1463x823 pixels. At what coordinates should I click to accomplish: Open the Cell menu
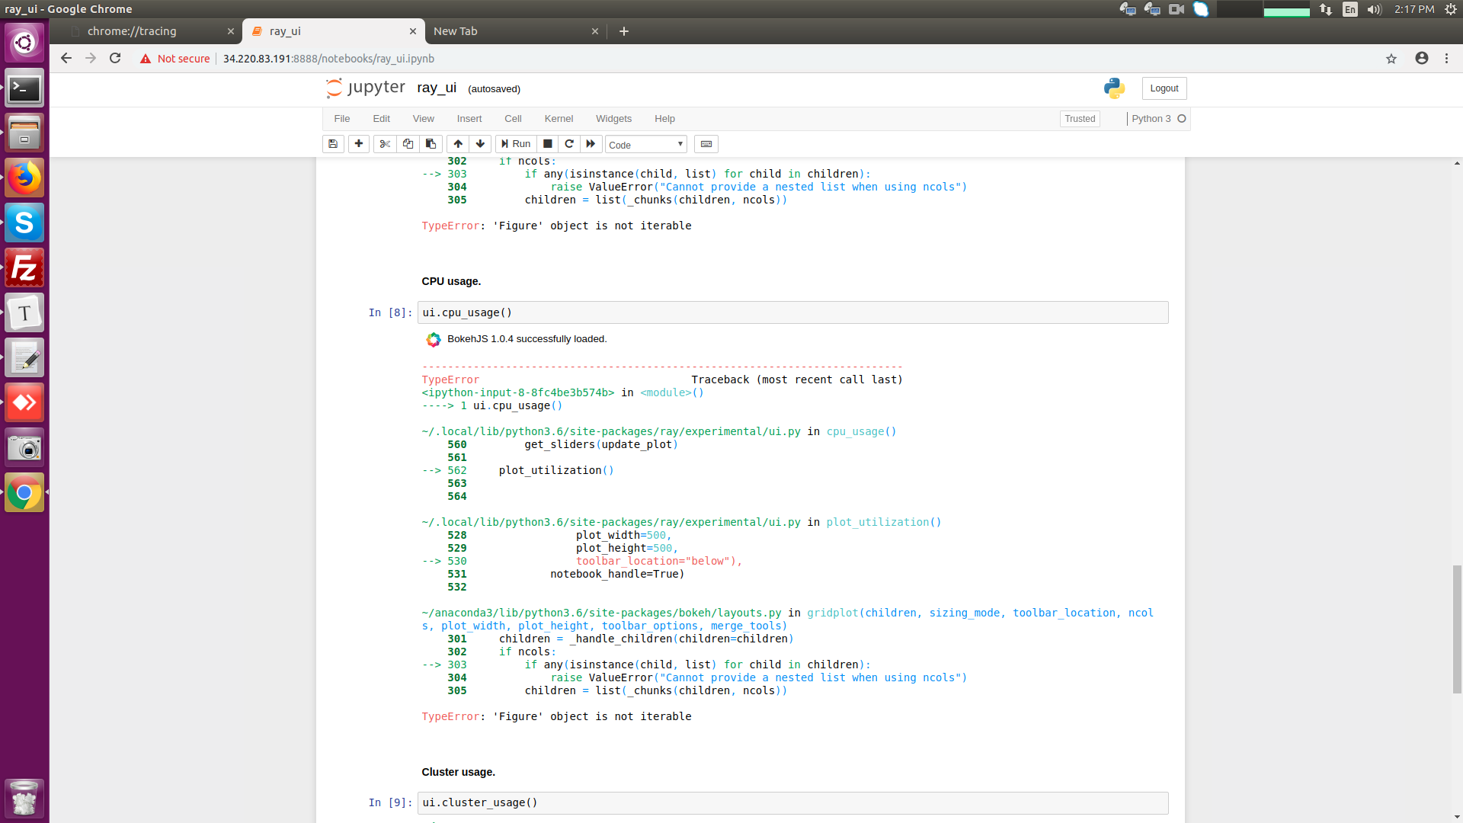513,119
